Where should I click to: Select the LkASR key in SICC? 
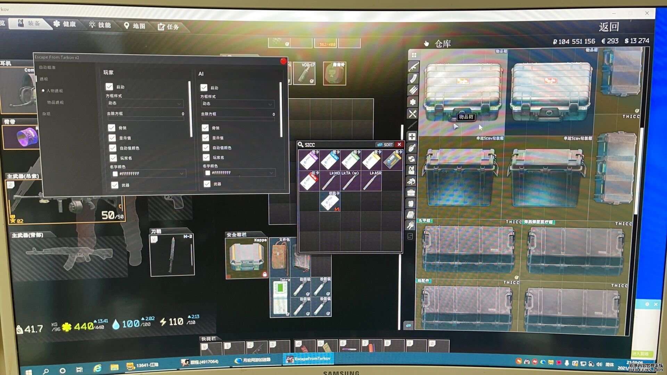pyautogui.click(x=371, y=181)
